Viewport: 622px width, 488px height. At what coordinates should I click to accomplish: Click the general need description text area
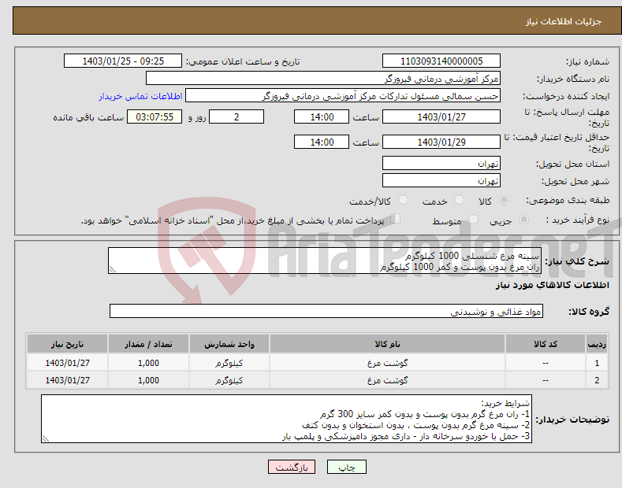[325, 261]
